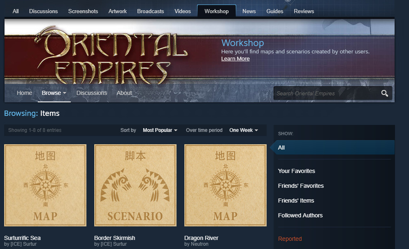Open the Border Skirmish scenario thumbnail
Screen dimensions: 409x249
(x=135, y=185)
